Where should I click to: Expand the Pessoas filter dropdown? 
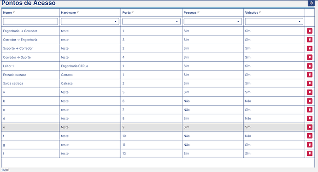coord(213,22)
